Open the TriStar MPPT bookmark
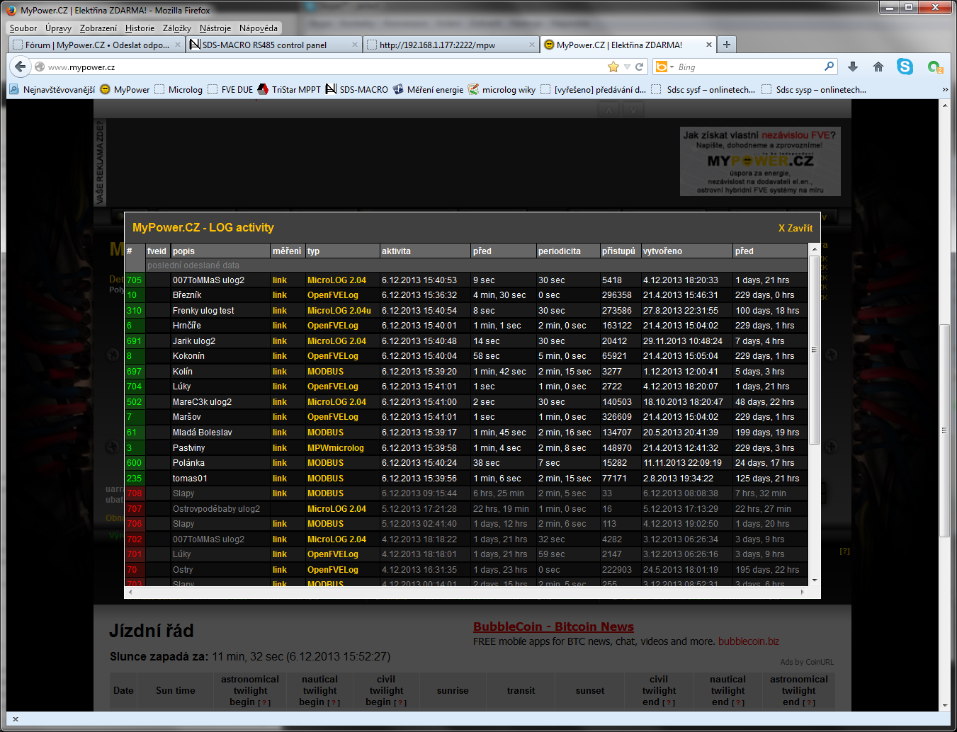The image size is (957, 732). [289, 89]
